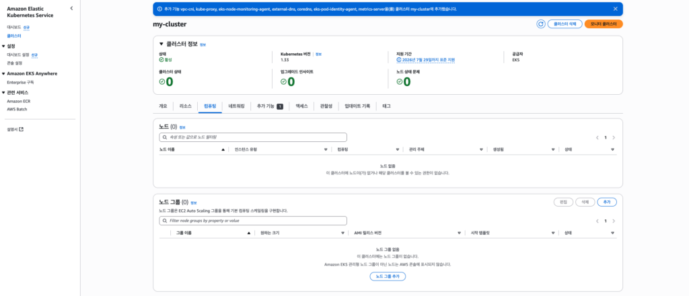Collapse the 관련 서비스 sidebar section

3,92
